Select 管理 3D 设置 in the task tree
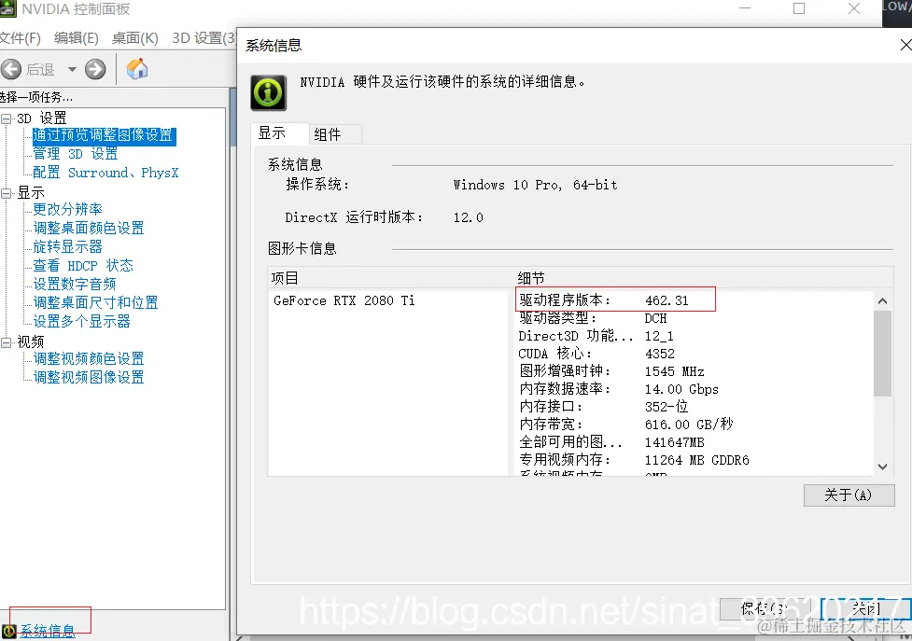The width and height of the screenshot is (912, 641). (76, 154)
